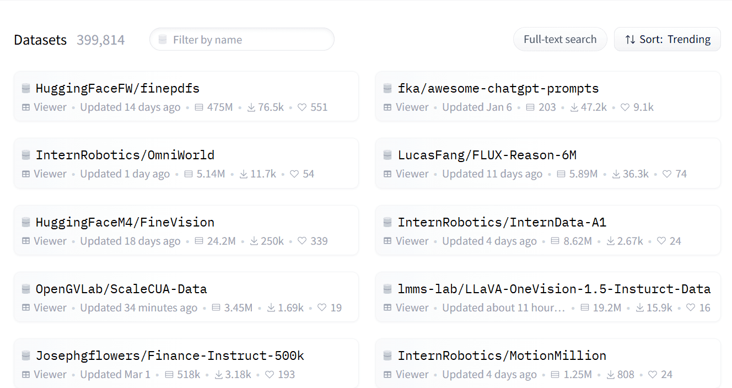Click the Viewer table icon under InternRobotics/OmniWorld
Image resolution: width=732 pixels, height=388 pixels.
[x=26, y=174]
